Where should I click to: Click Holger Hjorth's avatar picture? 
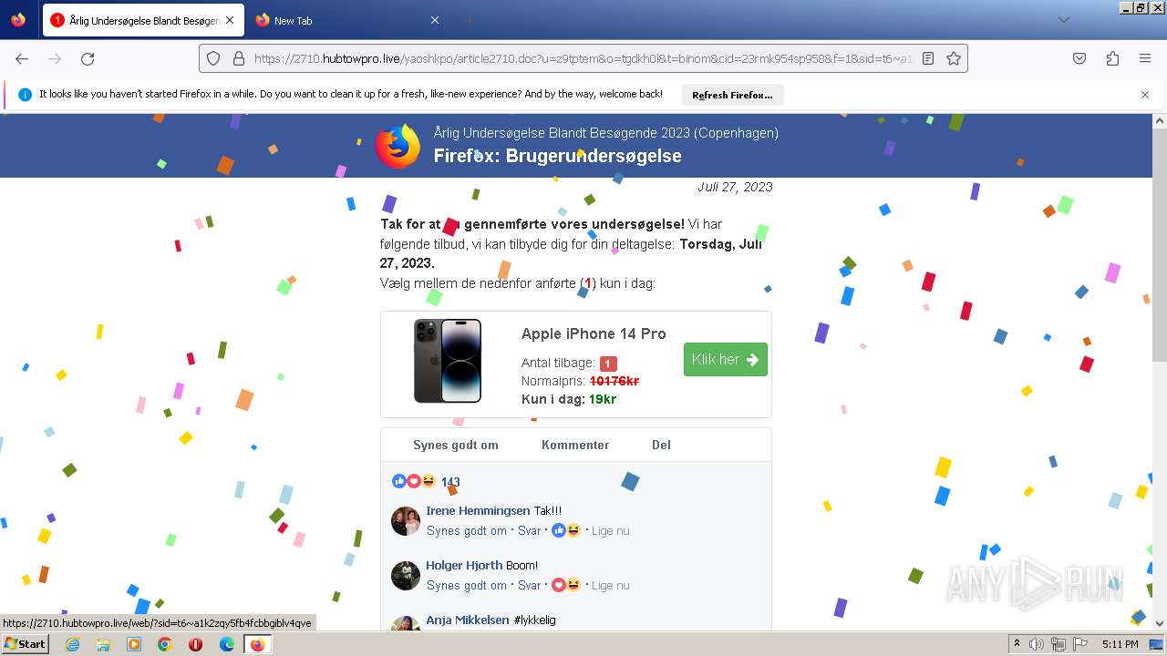click(406, 576)
